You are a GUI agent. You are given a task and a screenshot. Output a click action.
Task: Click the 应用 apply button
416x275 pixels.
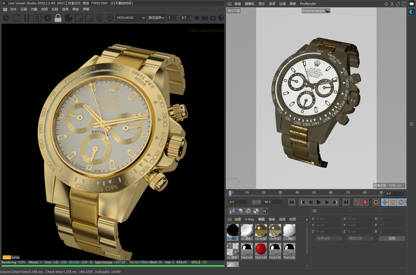(392, 238)
